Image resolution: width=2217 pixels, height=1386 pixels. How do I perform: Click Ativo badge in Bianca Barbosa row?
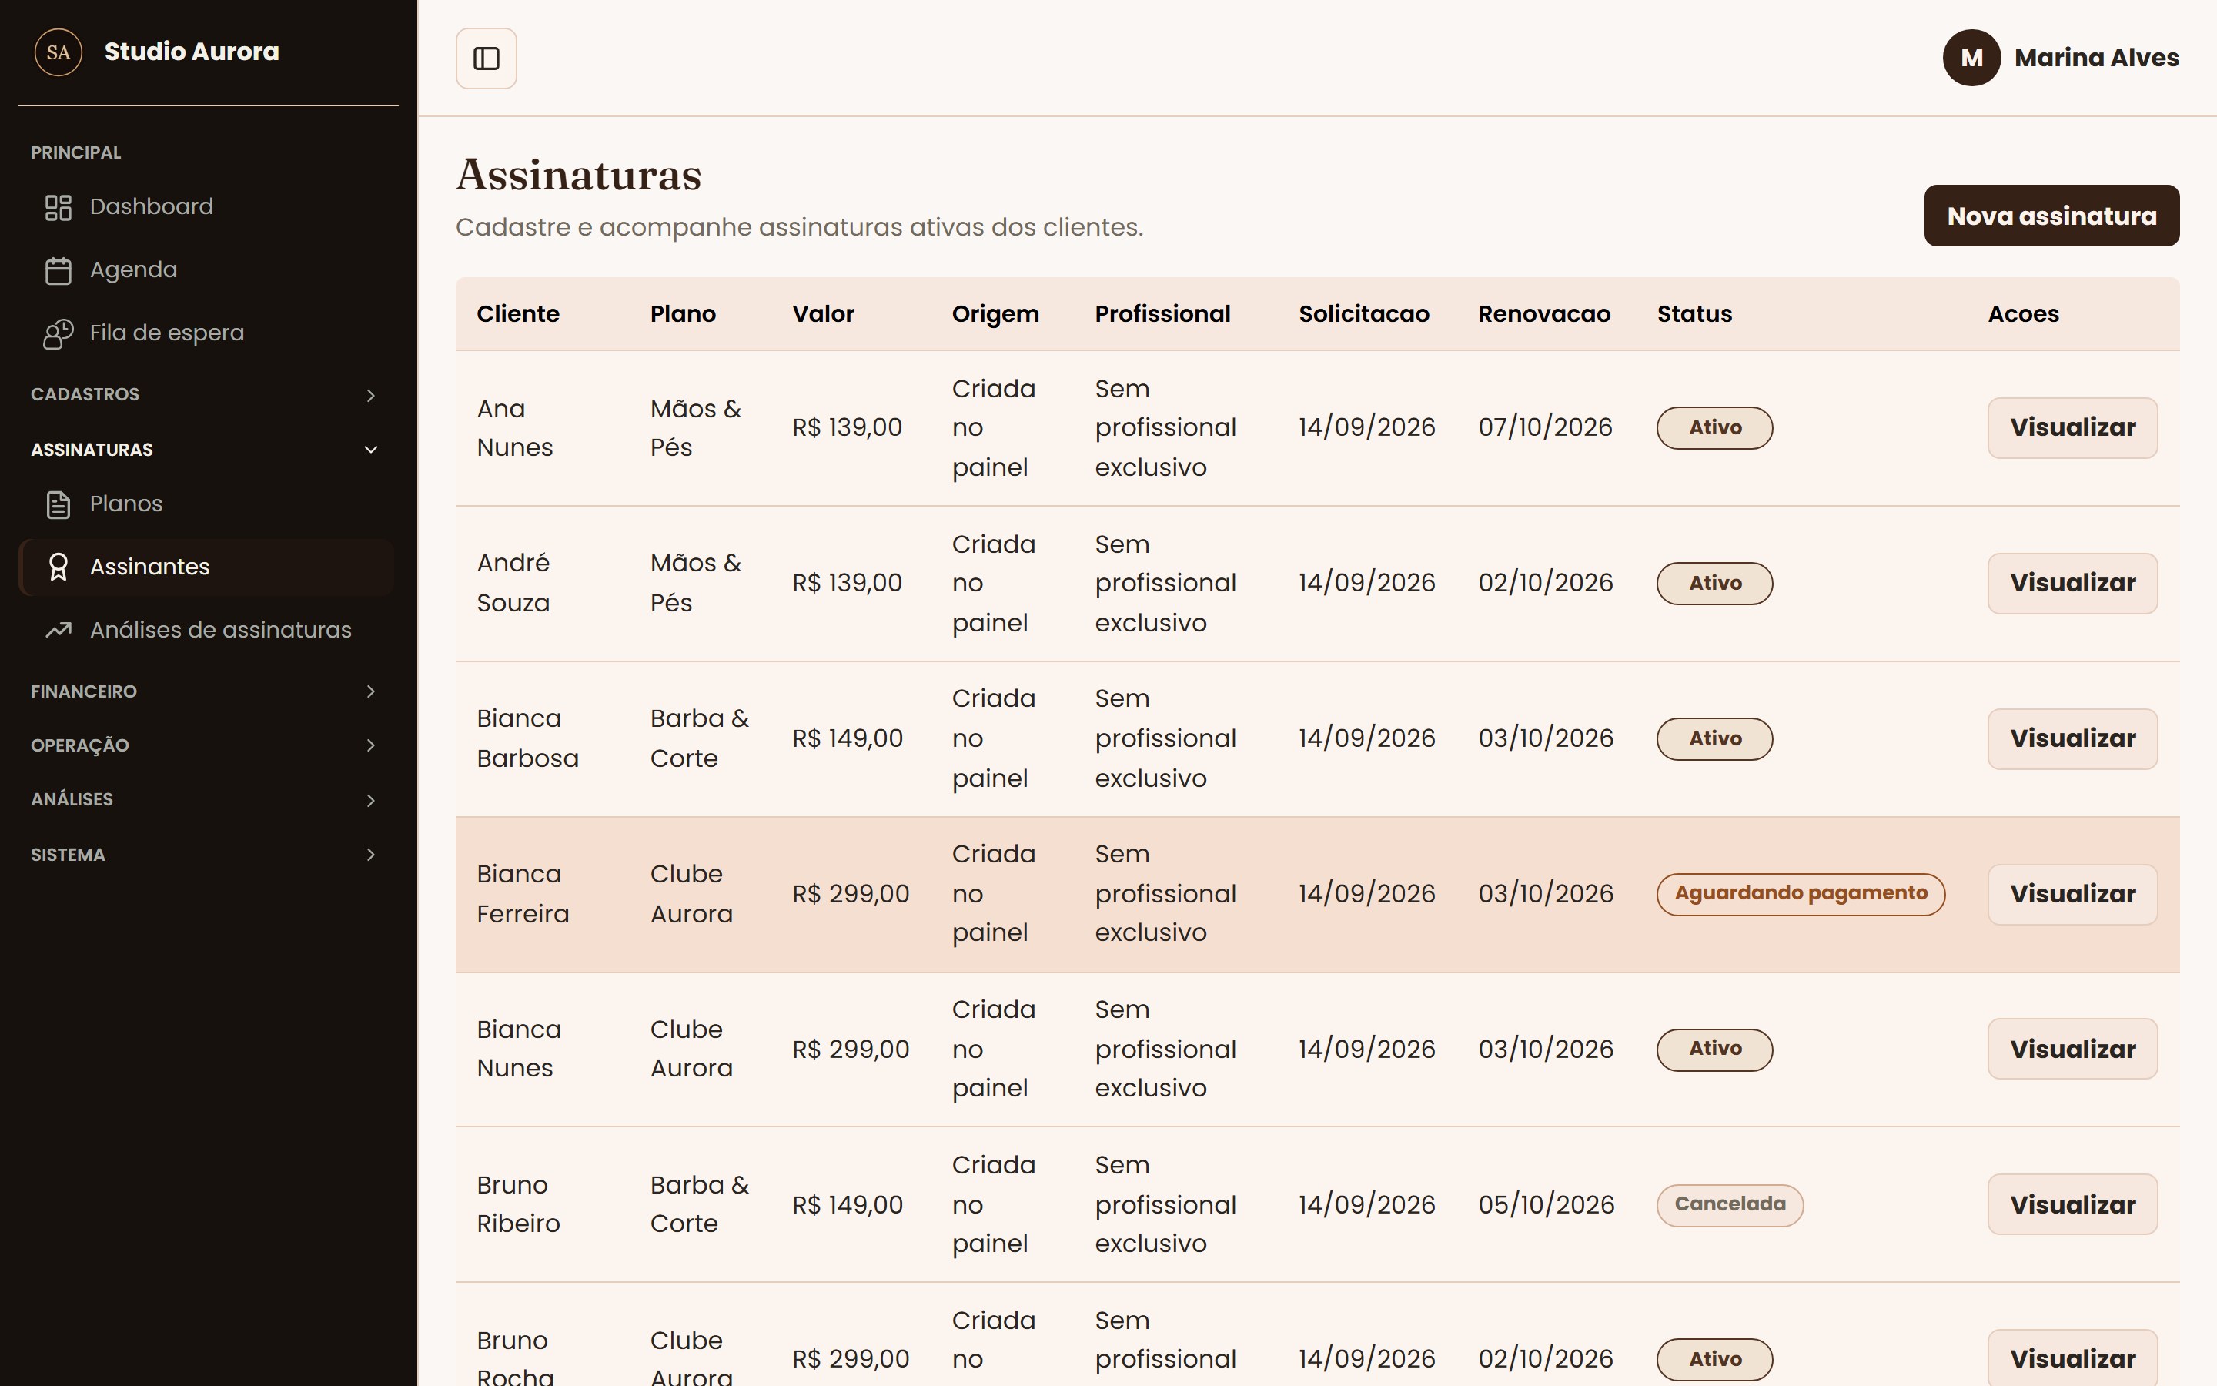pos(1714,739)
